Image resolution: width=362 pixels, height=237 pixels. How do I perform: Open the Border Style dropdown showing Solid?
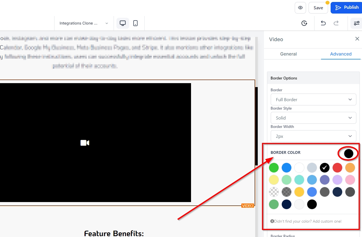[313, 118]
